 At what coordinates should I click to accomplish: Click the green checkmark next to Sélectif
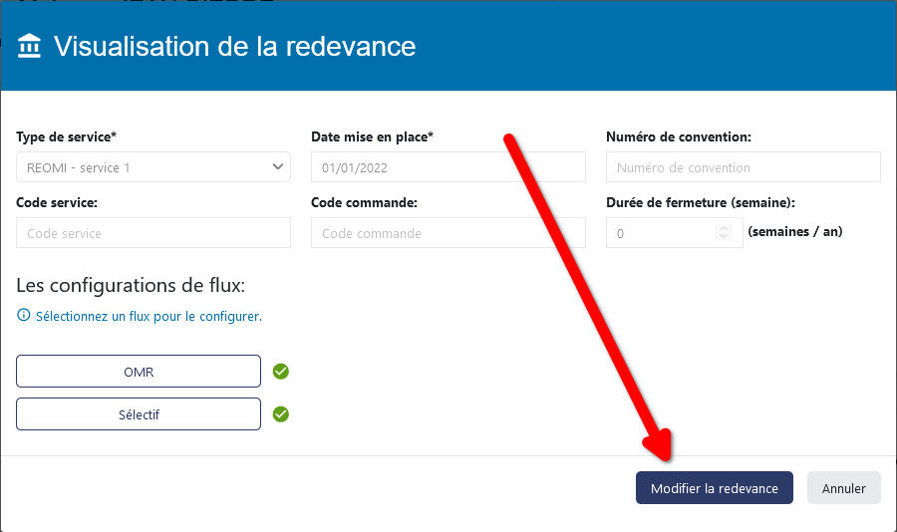pyautogui.click(x=281, y=413)
